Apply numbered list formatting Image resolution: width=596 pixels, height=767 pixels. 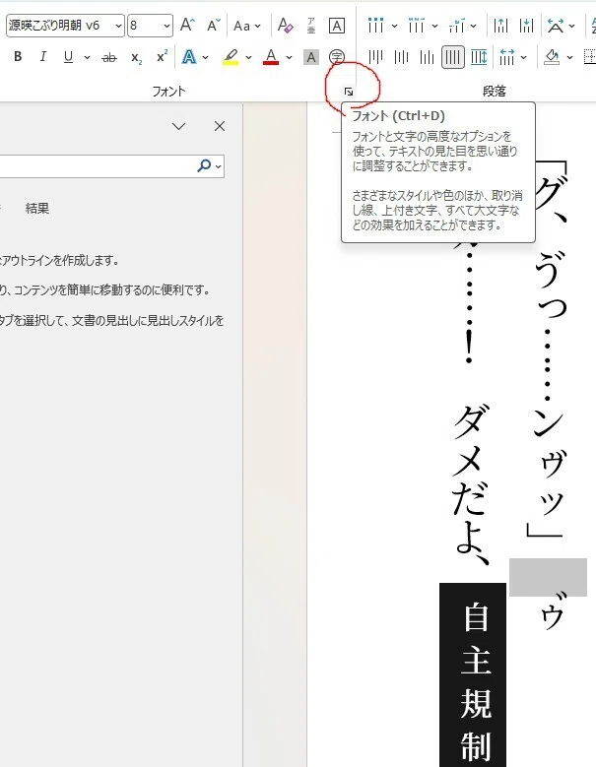point(416,26)
